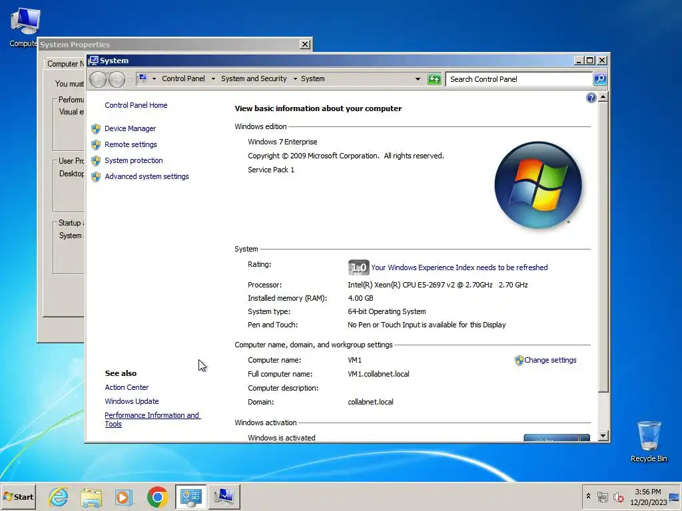Open Performance Information and Tools link
682x511 pixels.
click(x=153, y=420)
